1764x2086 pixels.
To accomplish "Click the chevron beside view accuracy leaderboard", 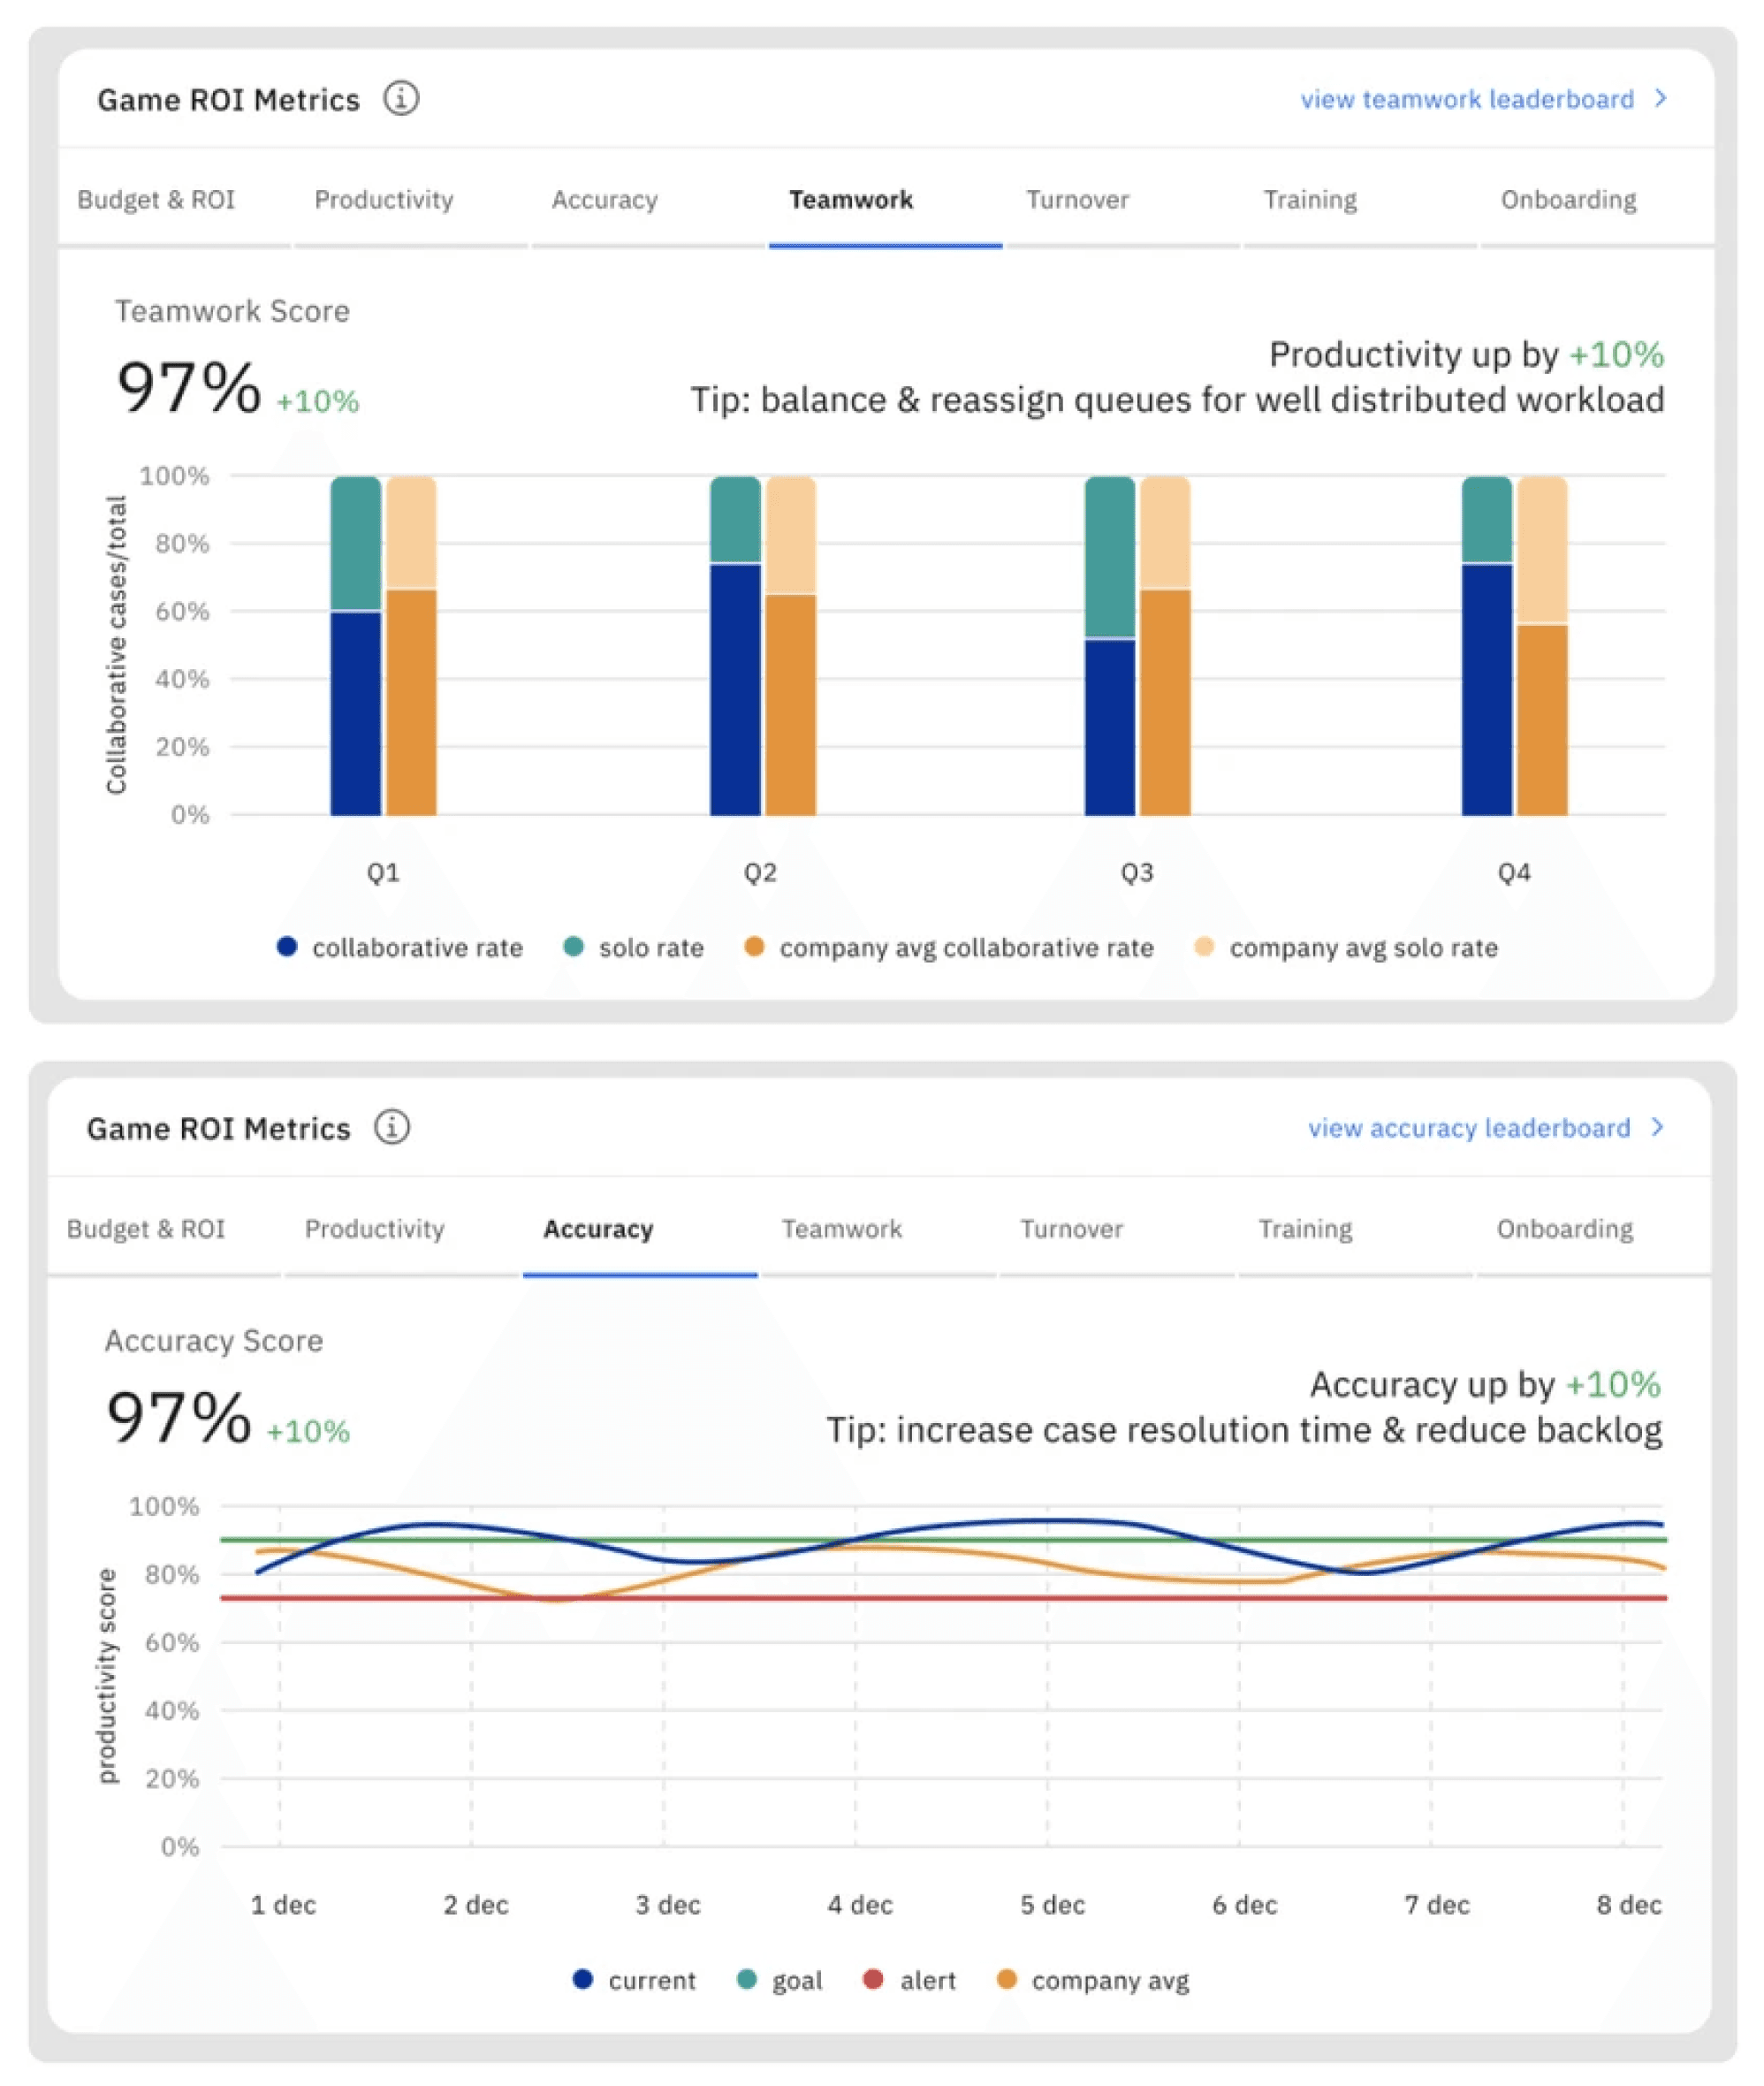I will (1658, 1127).
